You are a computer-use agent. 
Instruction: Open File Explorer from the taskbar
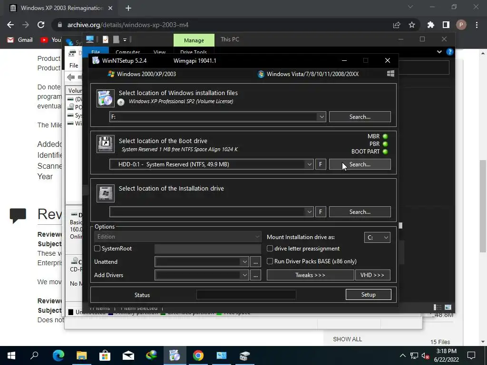81,355
